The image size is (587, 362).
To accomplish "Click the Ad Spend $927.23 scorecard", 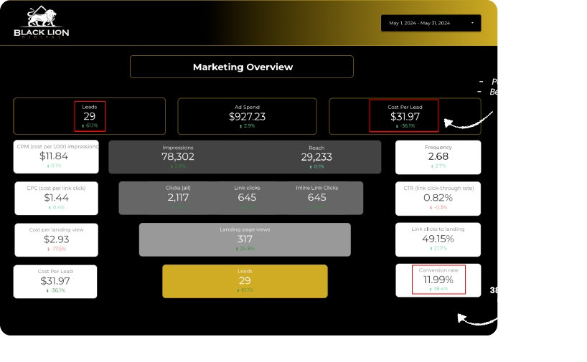I will click(247, 116).
